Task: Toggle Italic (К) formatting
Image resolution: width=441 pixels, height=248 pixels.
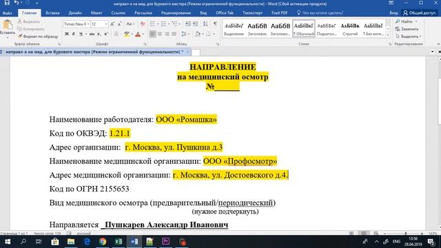Action: (74, 34)
